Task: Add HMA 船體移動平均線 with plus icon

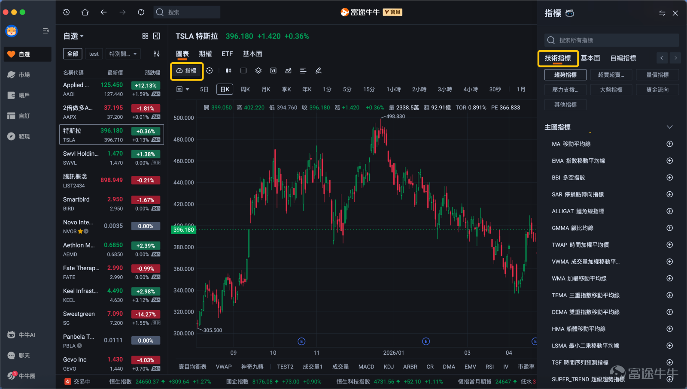Action: [669, 329]
